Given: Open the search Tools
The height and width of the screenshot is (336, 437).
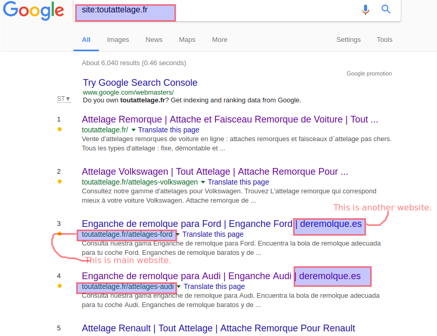Looking at the screenshot, I should coord(385,40).
